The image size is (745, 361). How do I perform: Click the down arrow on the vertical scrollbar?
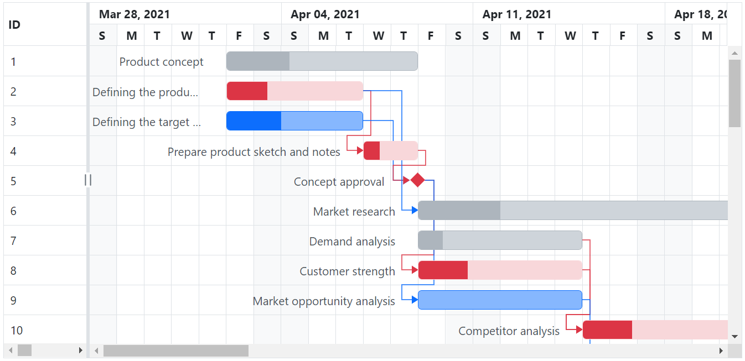click(735, 336)
